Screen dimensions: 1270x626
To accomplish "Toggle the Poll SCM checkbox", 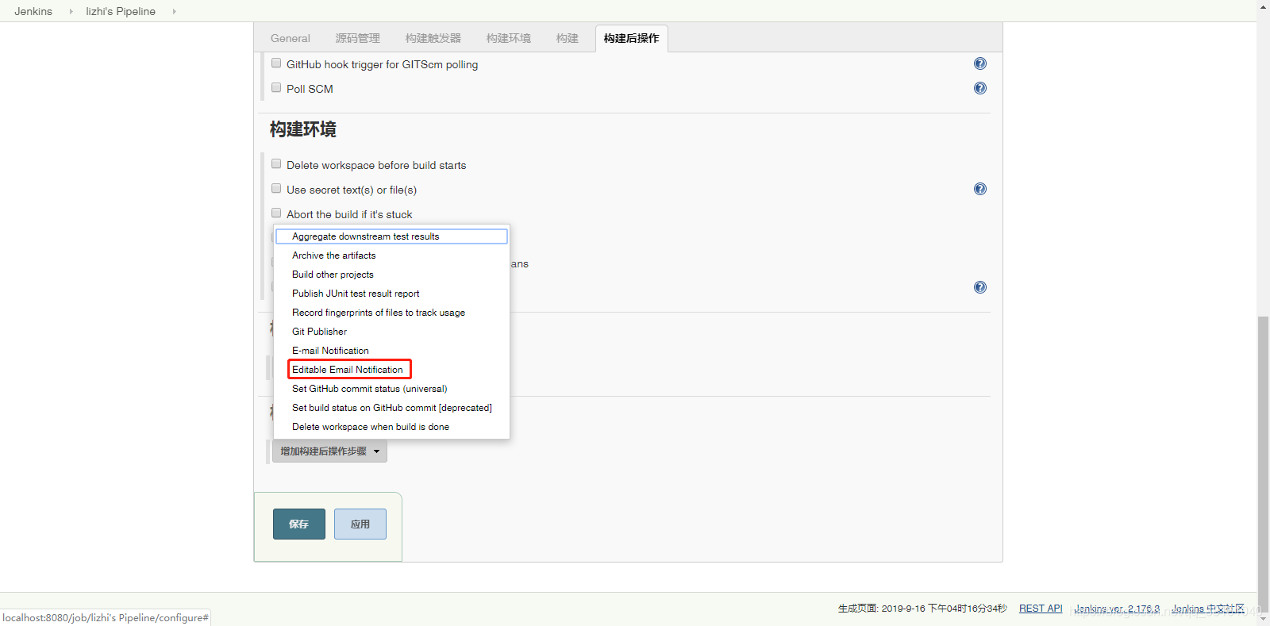I will click(x=276, y=87).
